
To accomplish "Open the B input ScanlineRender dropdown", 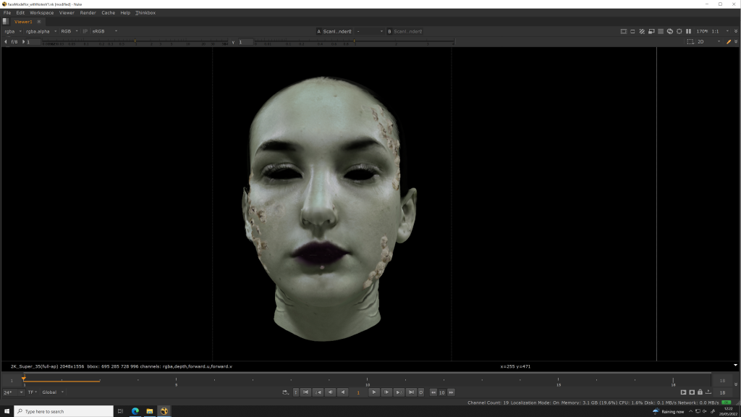I will point(405,31).
